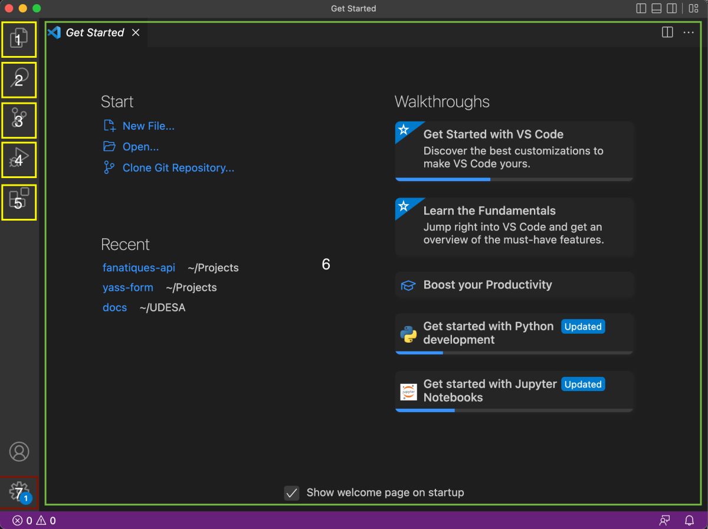Open the Explorer view in activity bar
708x529 pixels.
point(19,40)
